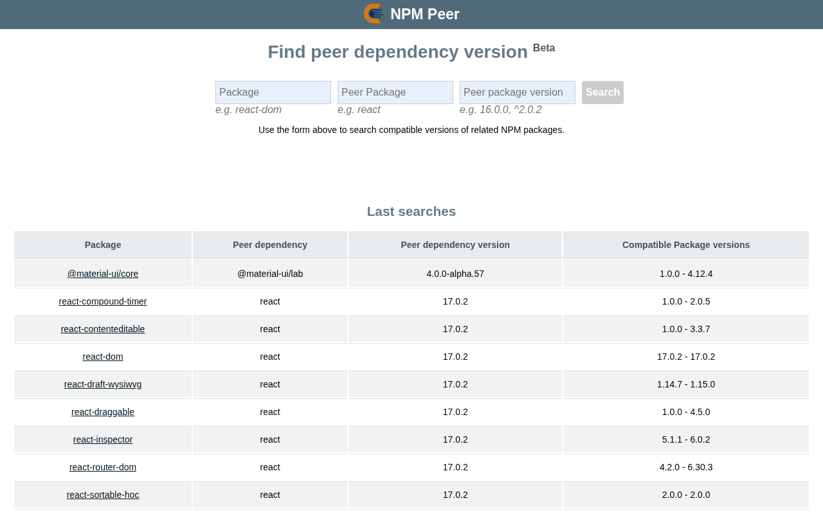823x514 pixels.
Task: Click the Last searches heading
Action: [411, 211]
